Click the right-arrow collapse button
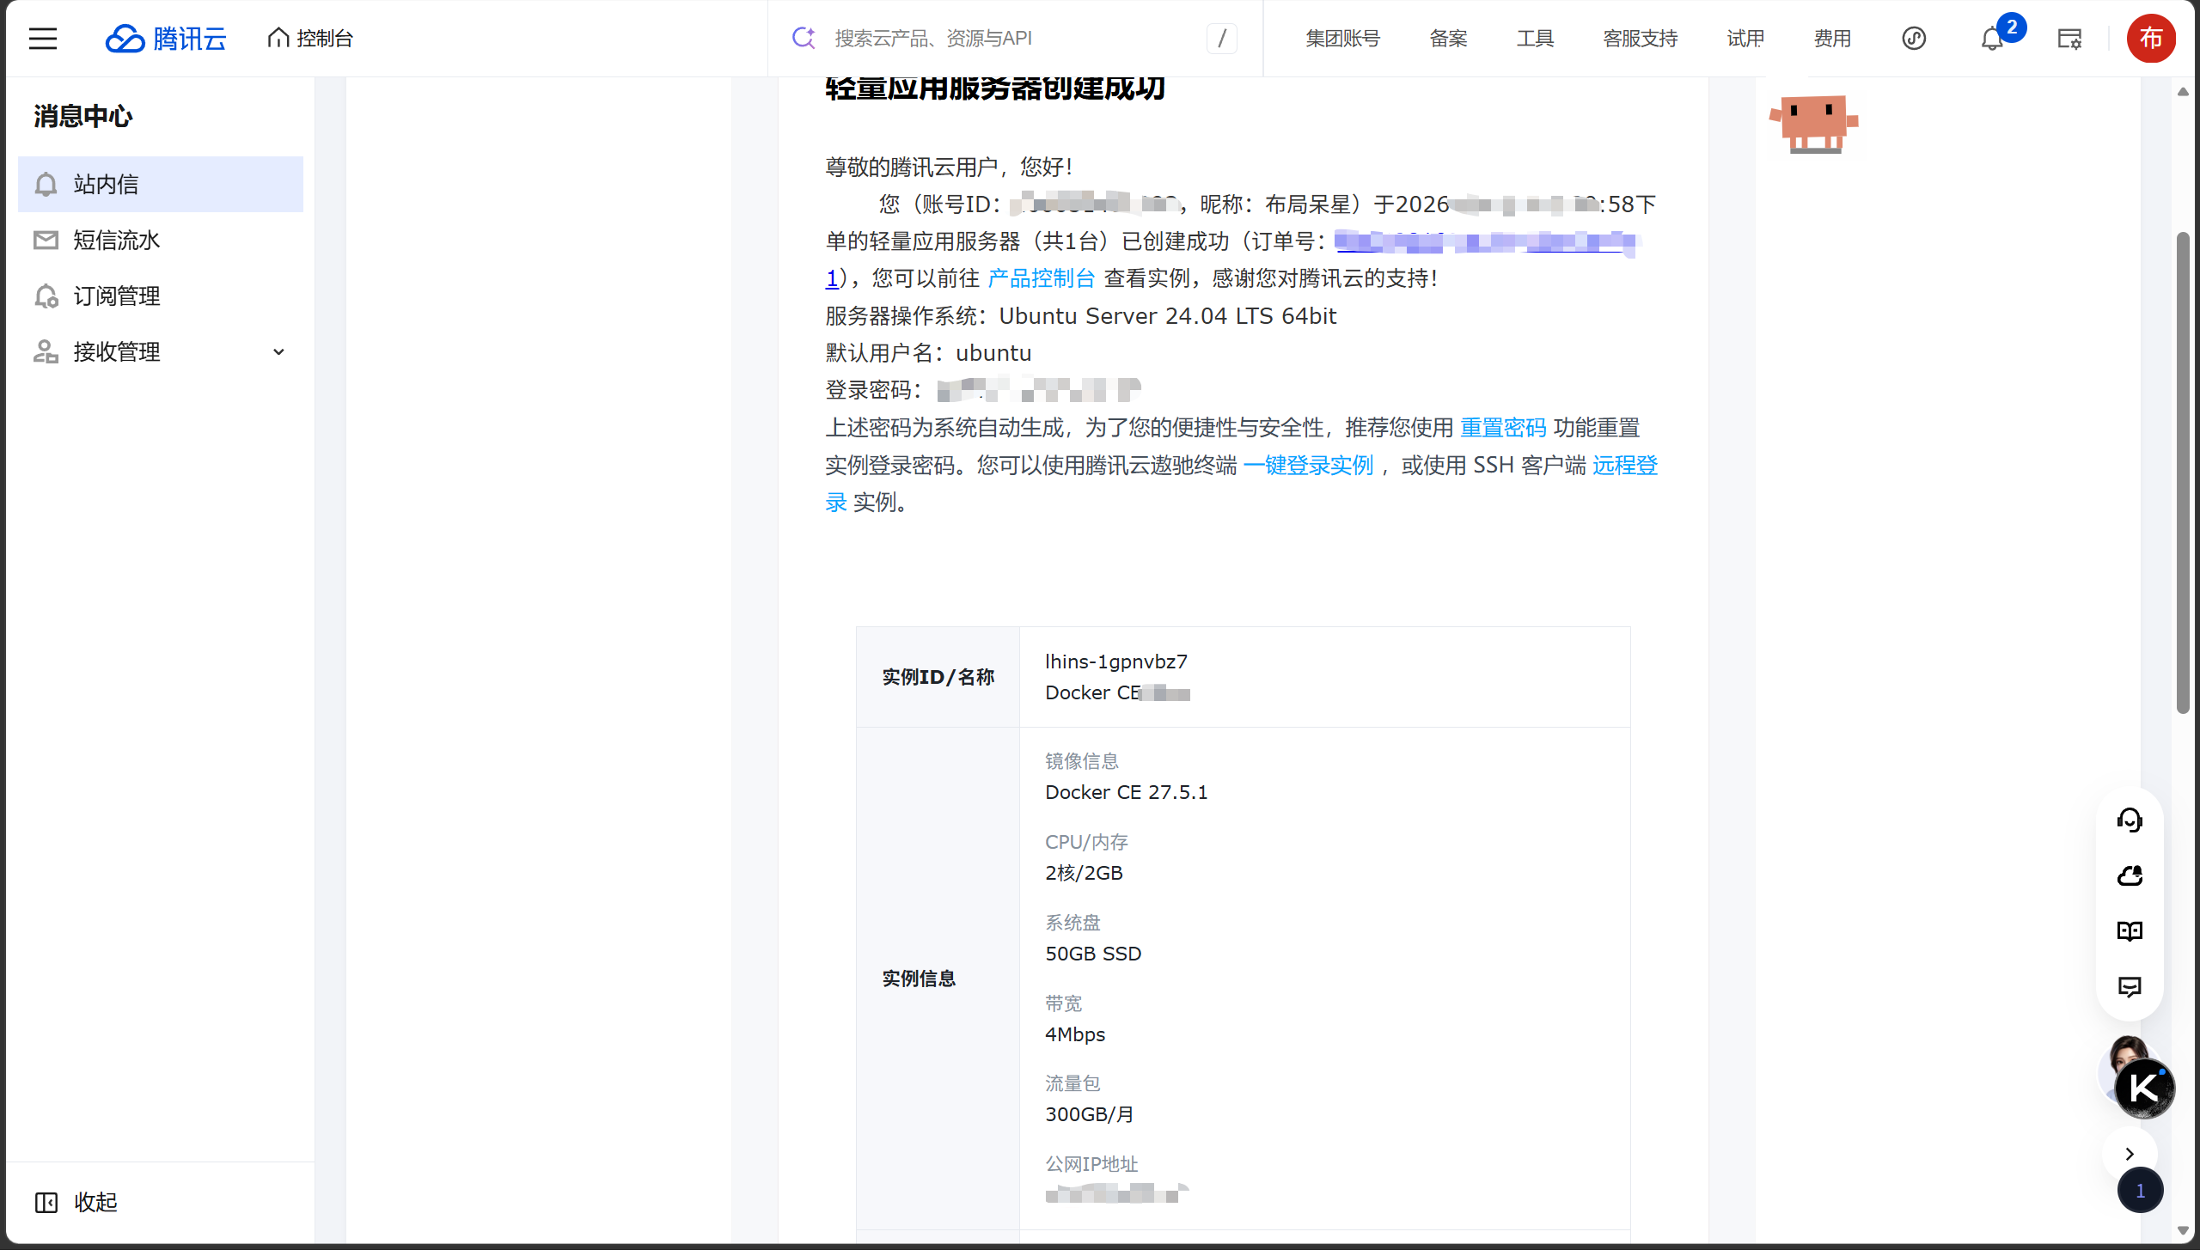The image size is (2200, 1250). coord(2130,1154)
